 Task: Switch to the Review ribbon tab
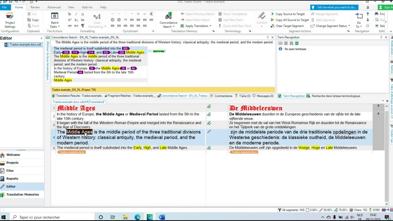click(x=35, y=7)
